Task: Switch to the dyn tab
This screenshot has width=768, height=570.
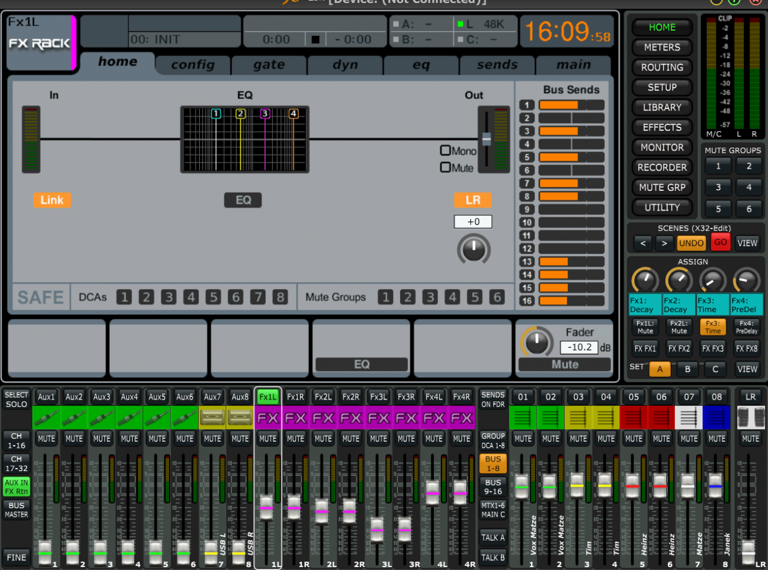Action: [345, 65]
